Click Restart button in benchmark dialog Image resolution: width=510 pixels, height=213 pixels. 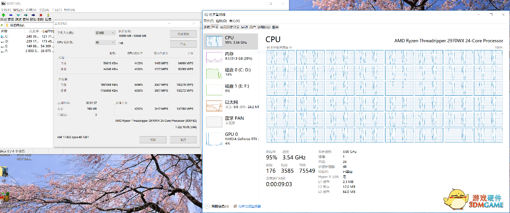click(x=183, y=34)
